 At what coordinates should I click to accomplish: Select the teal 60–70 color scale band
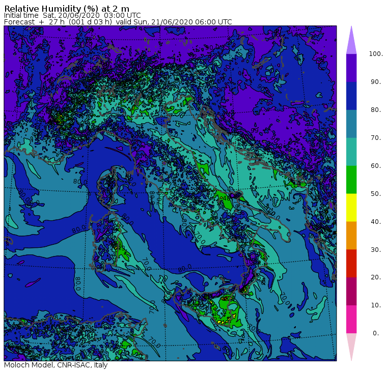click(351, 152)
